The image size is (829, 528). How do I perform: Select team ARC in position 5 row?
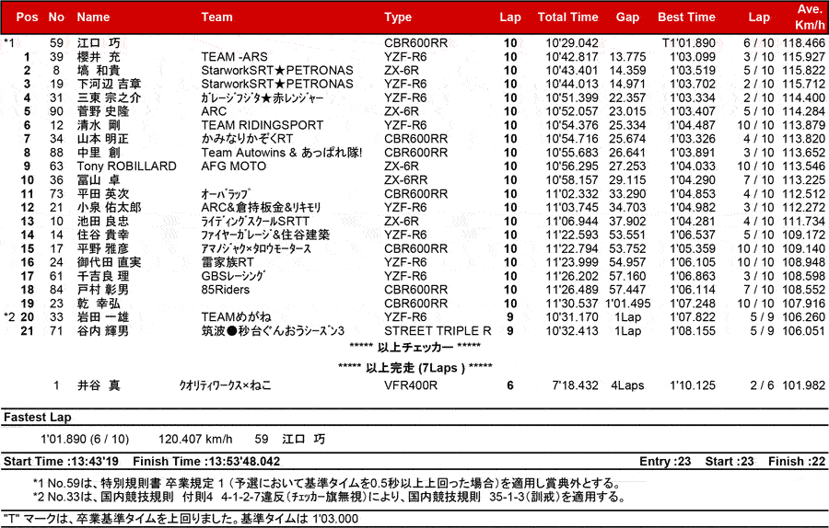(x=214, y=111)
